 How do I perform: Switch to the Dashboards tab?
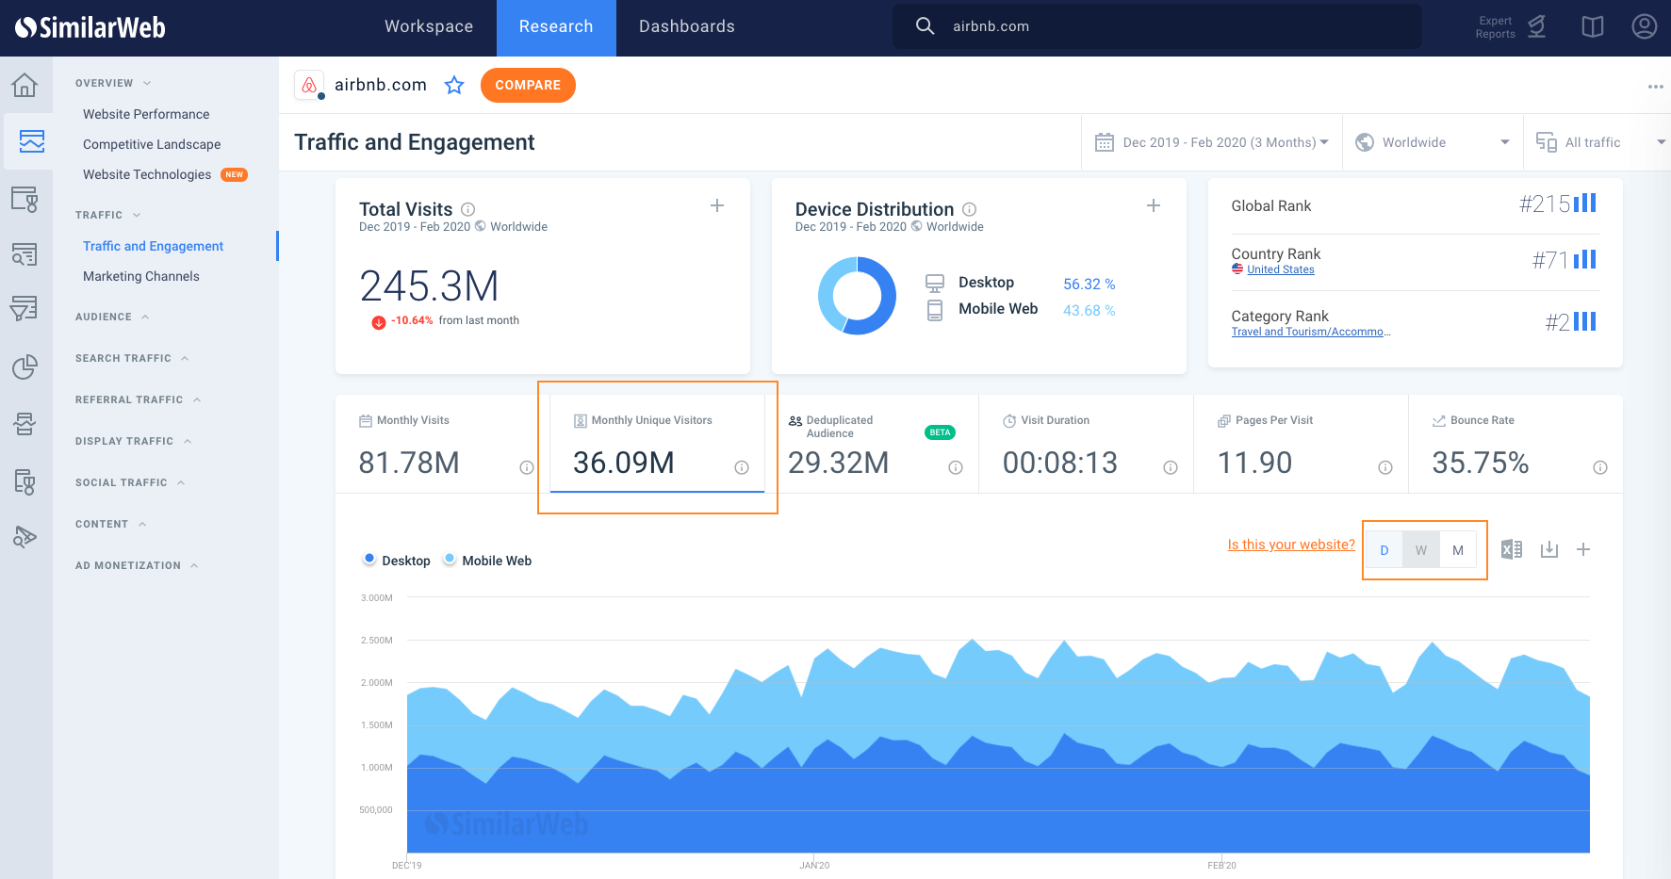[687, 27]
